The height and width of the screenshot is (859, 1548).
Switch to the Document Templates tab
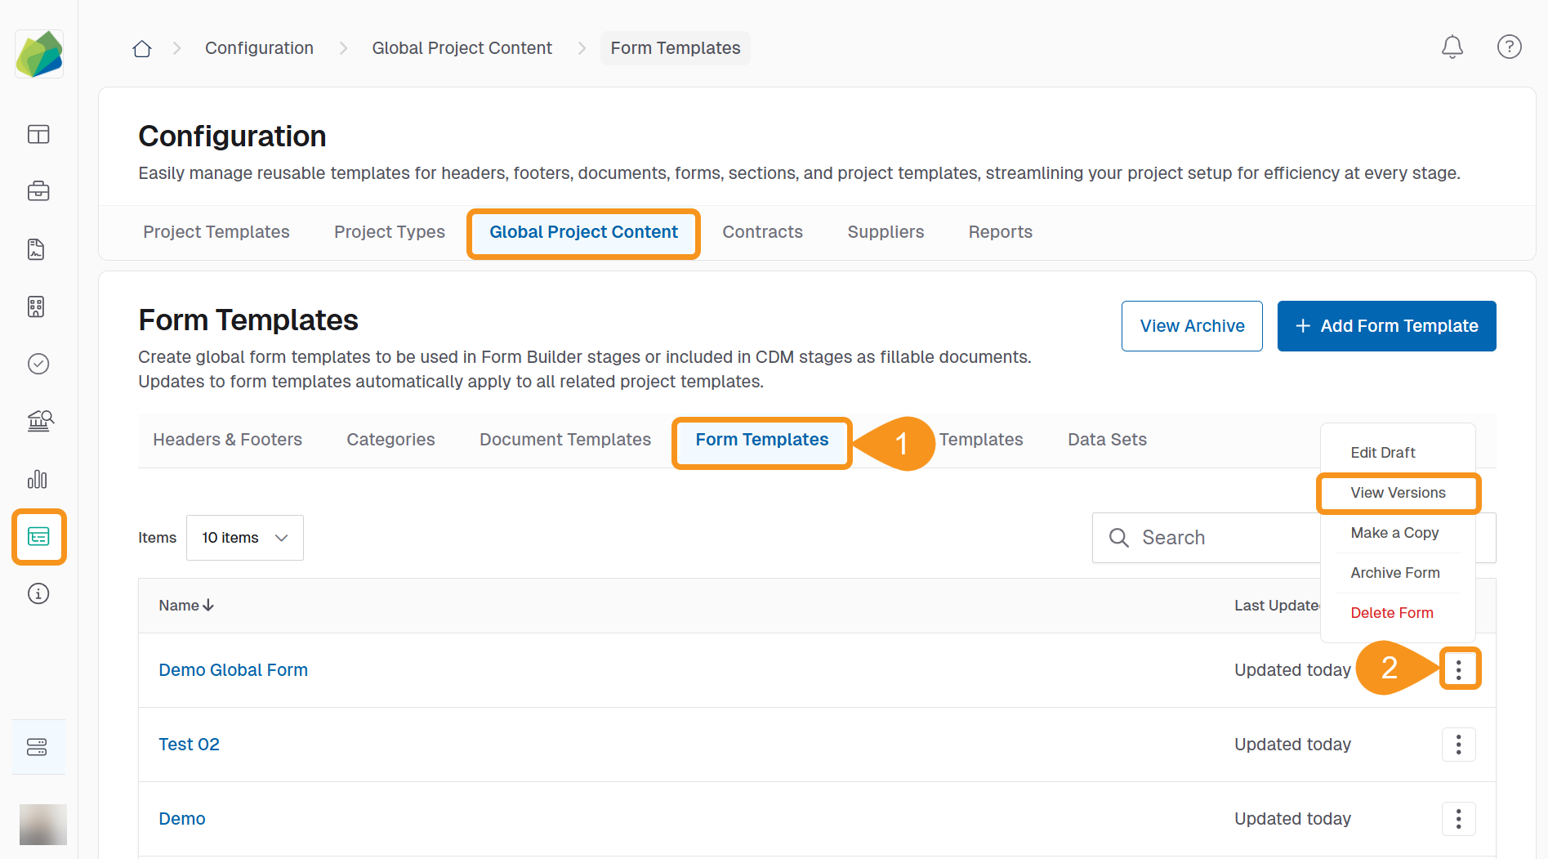564,440
